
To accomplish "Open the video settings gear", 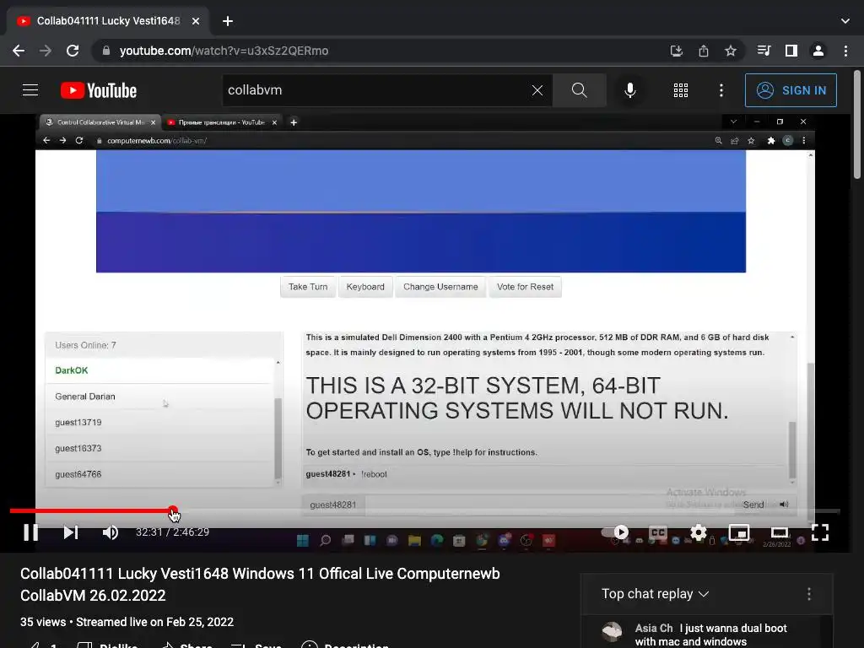I will pos(698,532).
